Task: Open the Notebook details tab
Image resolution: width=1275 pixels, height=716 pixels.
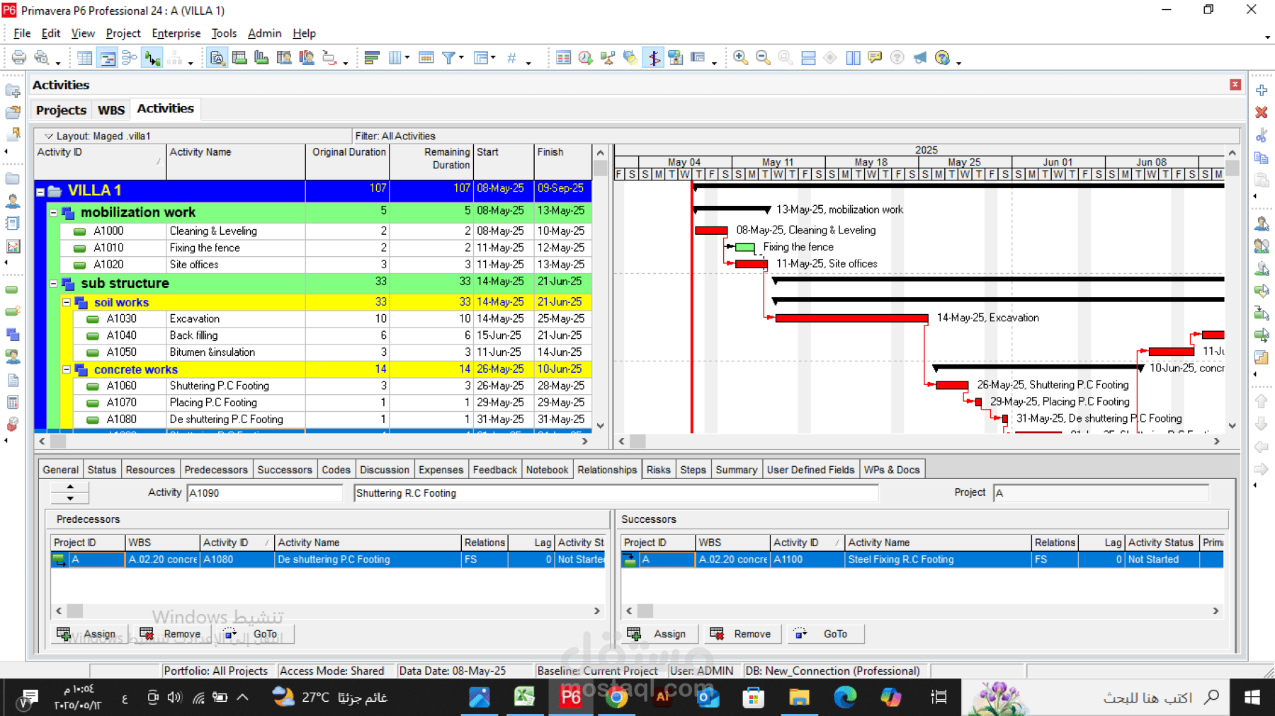Action: [x=547, y=470]
